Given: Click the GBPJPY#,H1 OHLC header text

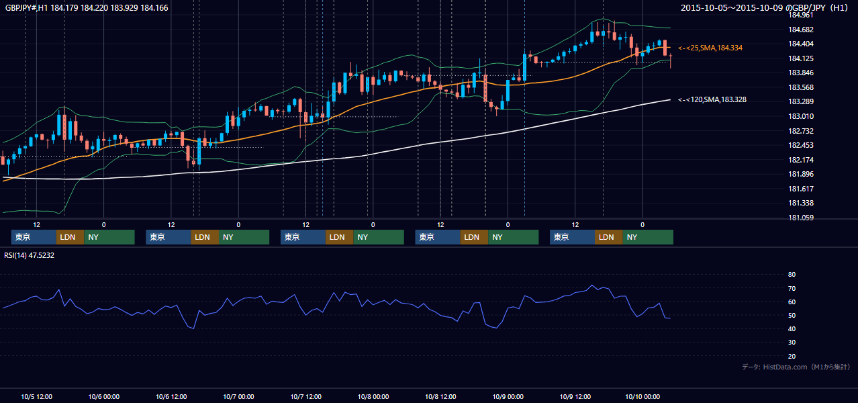Looking at the screenshot, I should pyautogui.click(x=87, y=8).
